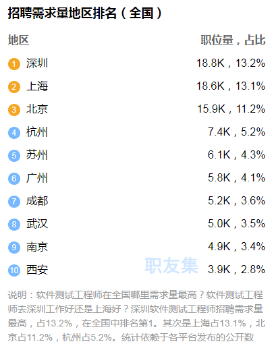This screenshot has width=276, height=344.
Task: Click the blue rank 8 badge
Action: click(14, 225)
